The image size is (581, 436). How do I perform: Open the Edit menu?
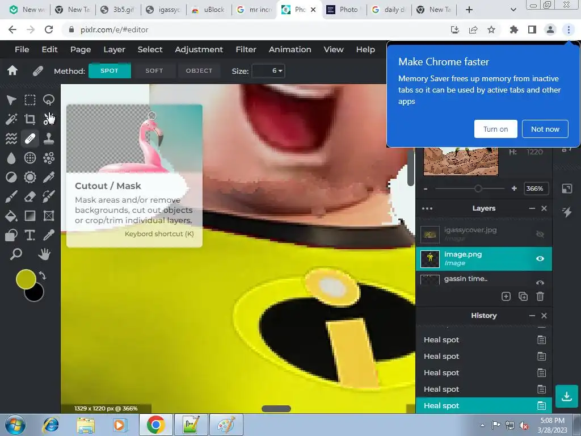(x=50, y=49)
